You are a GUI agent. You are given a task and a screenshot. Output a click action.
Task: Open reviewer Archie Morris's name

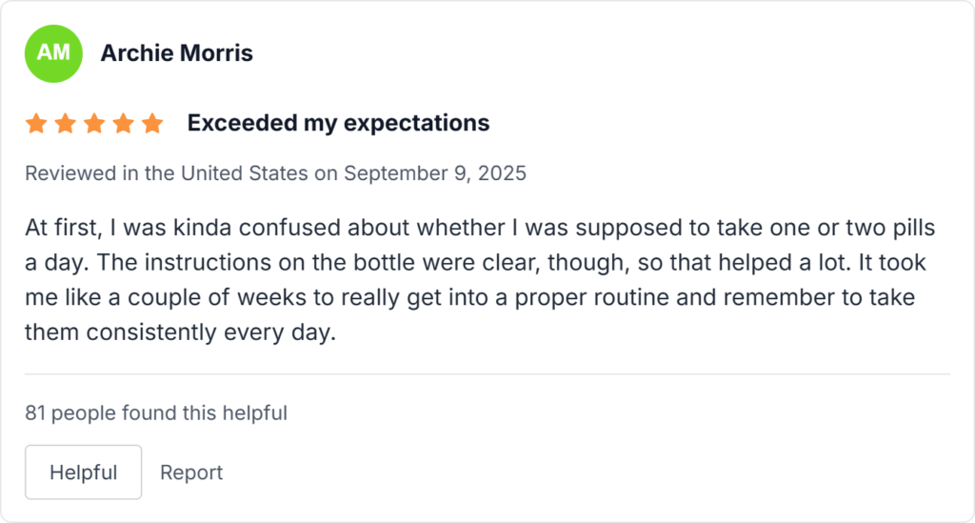click(x=176, y=53)
